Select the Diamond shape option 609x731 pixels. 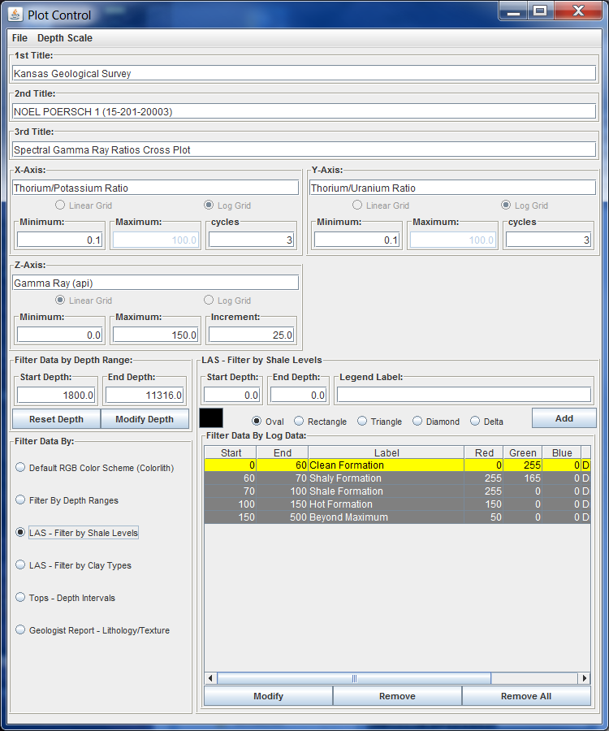pyautogui.click(x=436, y=422)
